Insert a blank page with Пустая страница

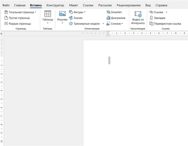click(x=17, y=18)
